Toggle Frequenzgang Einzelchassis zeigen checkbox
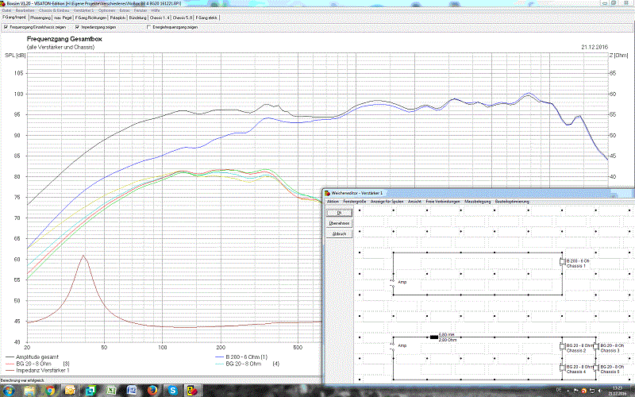 click(x=5, y=27)
